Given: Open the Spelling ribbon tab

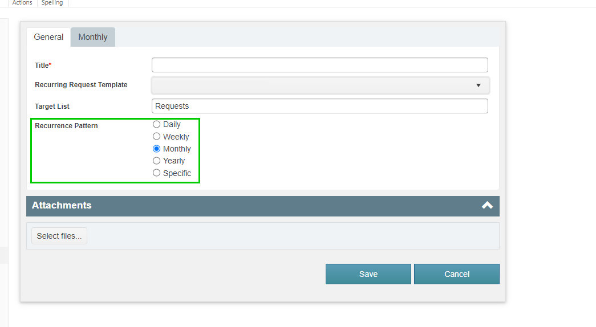Looking at the screenshot, I should tap(52, 3).
